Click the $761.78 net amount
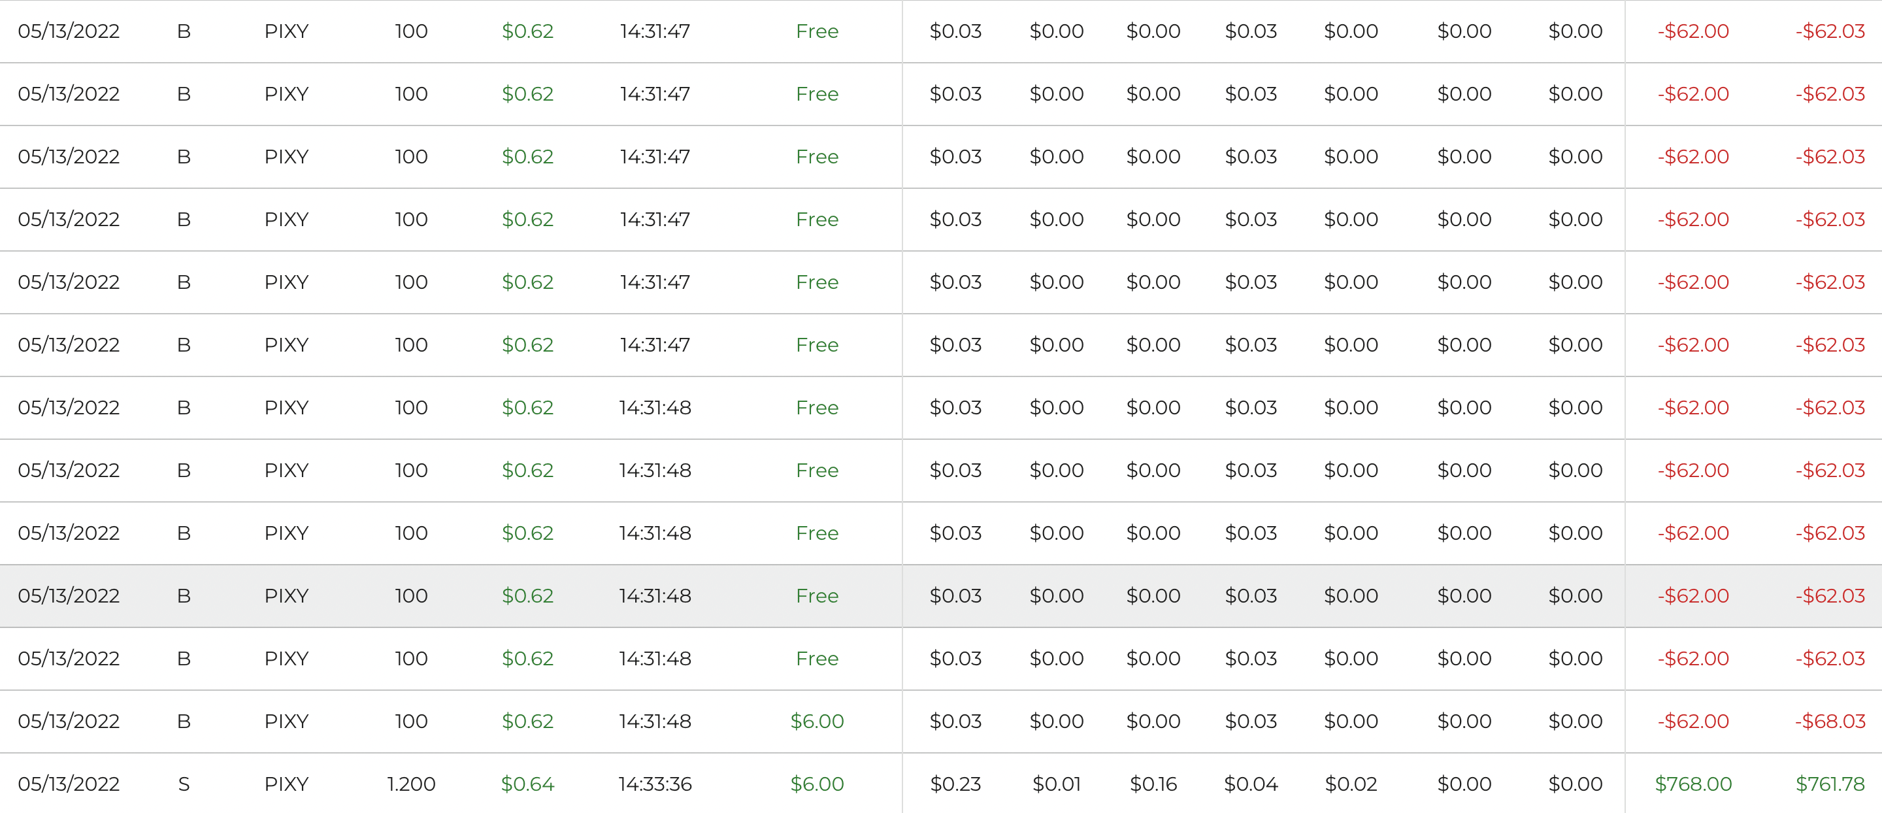The image size is (1882, 813). (1830, 784)
